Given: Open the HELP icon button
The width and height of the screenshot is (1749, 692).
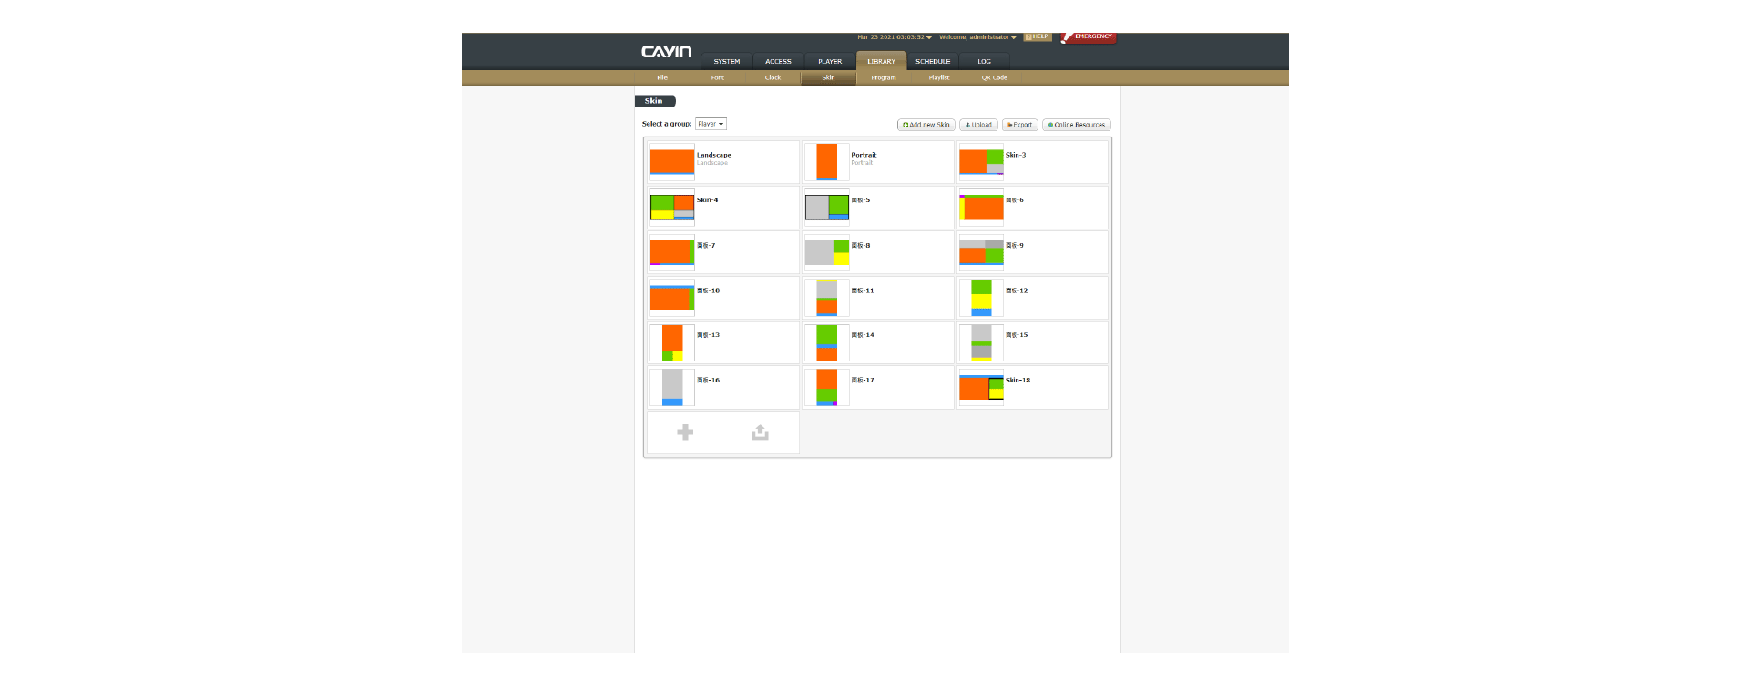Looking at the screenshot, I should tap(1038, 37).
